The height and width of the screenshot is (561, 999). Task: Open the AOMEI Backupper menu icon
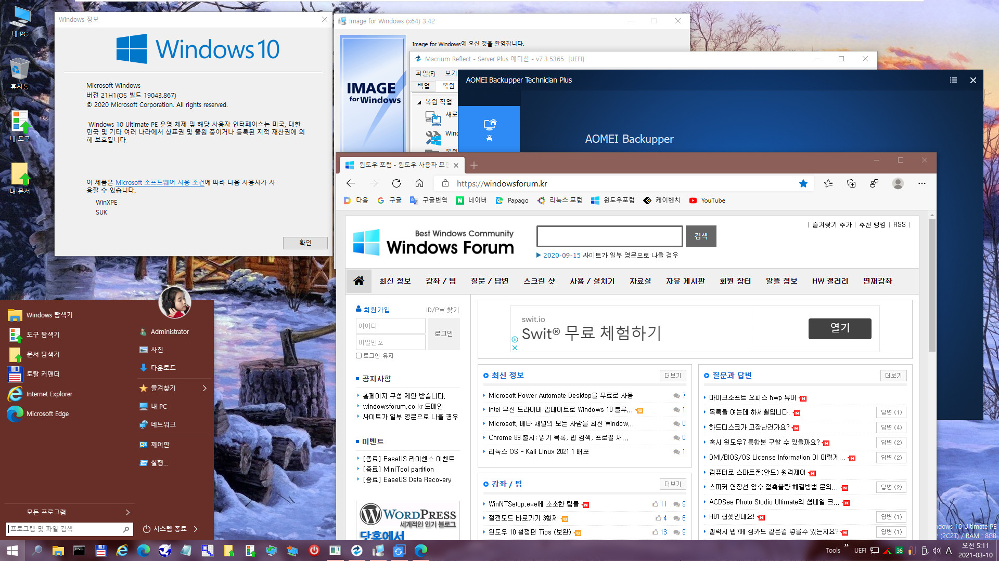point(953,80)
